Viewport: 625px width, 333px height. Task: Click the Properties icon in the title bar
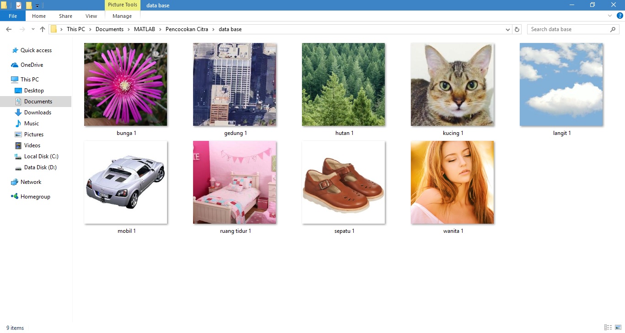click(19, 5)
